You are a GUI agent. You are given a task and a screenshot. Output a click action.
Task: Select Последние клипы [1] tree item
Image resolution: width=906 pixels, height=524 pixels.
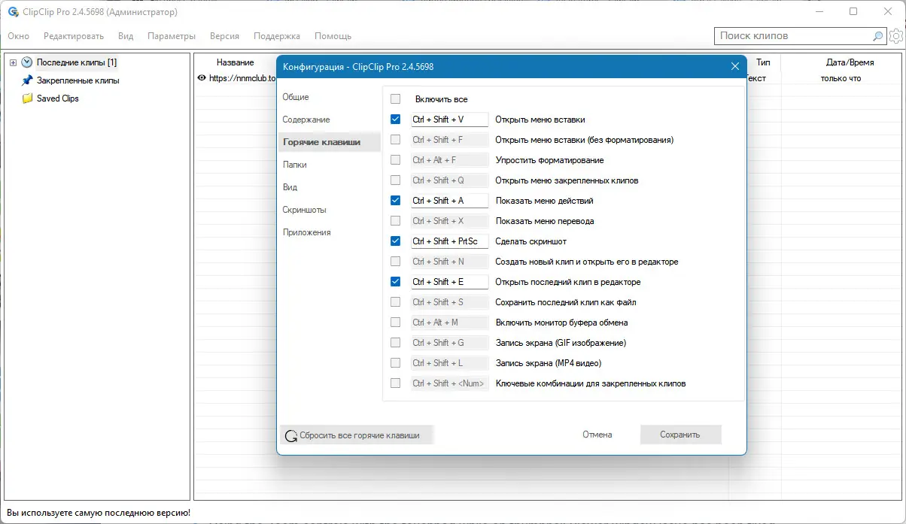point(77,62)
